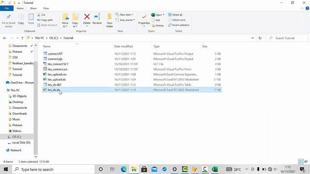Open Excel from the taskbar
The image size is (310, 174).
[215, 169]
